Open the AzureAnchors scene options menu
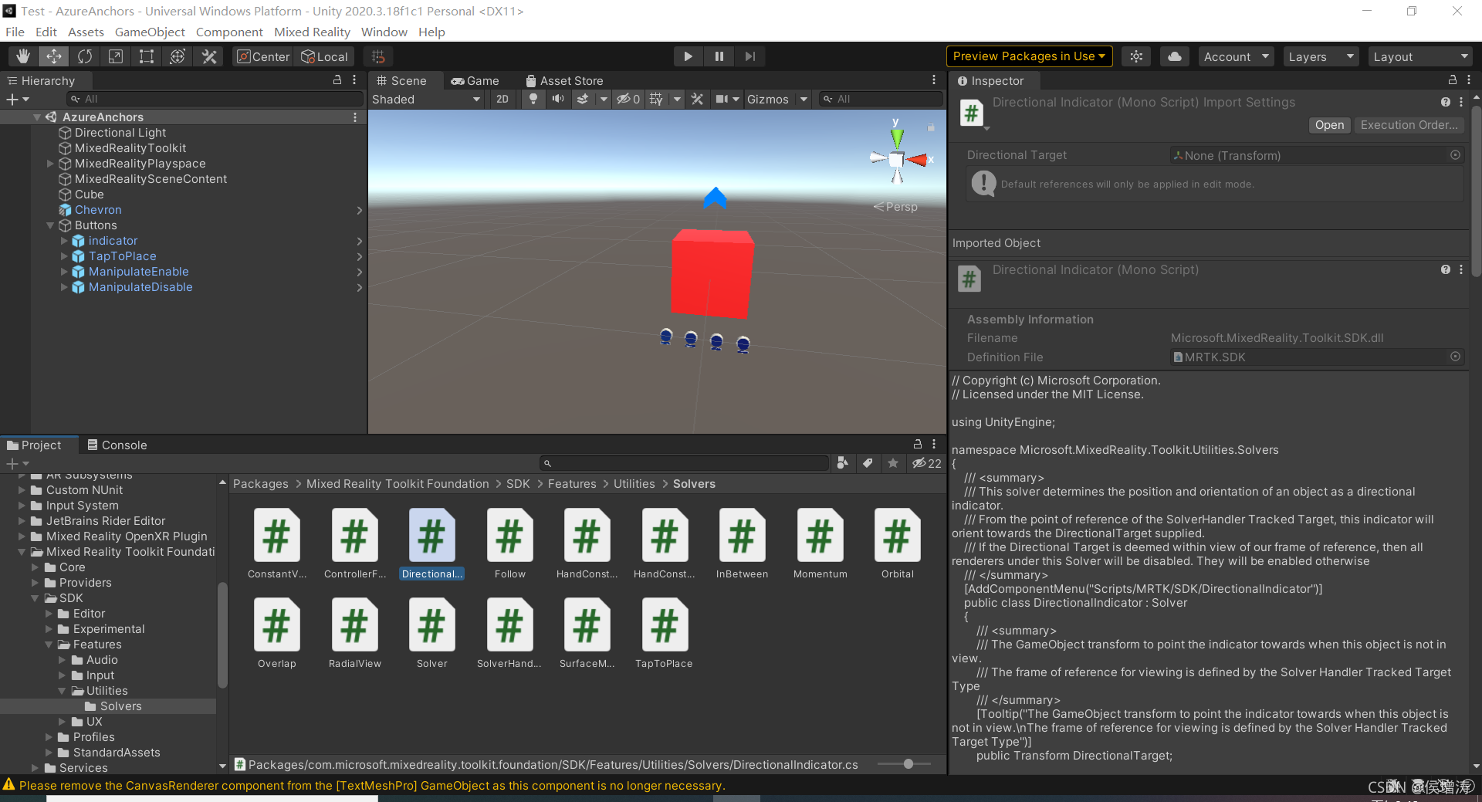The height and width of the screenshot is (802, 1482). [354, 117]
